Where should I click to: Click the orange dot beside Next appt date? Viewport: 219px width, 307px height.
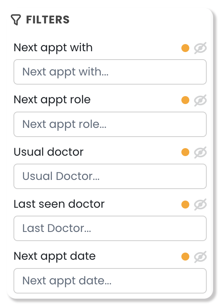point(185,257)
